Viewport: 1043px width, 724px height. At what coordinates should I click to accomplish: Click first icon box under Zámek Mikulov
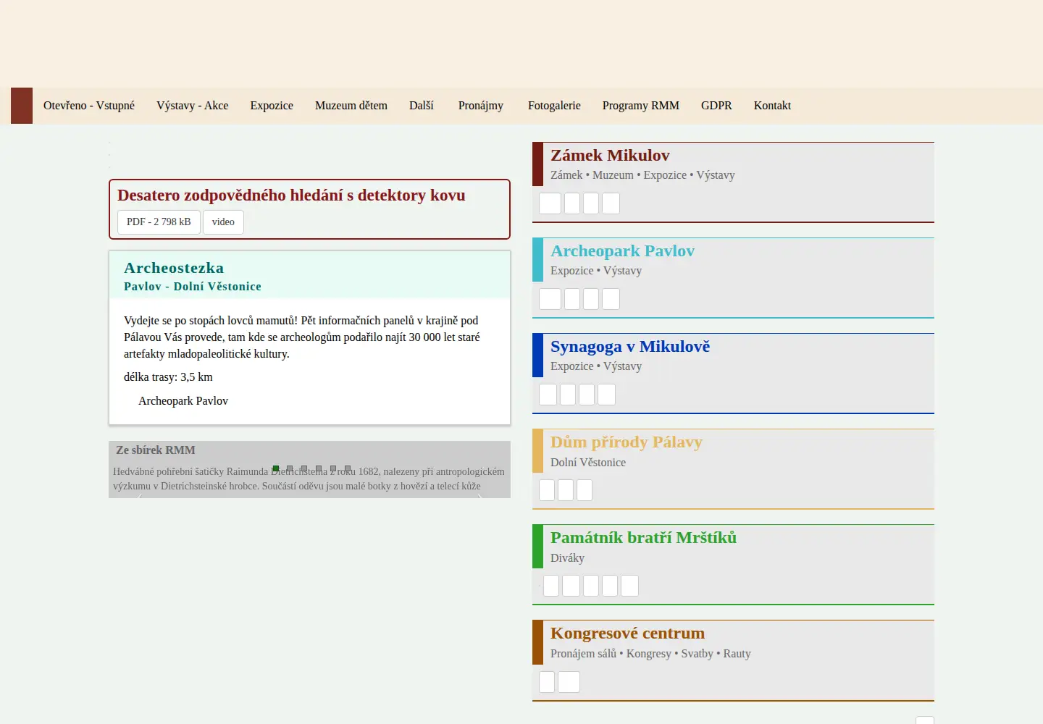click(x=550, y=203)
